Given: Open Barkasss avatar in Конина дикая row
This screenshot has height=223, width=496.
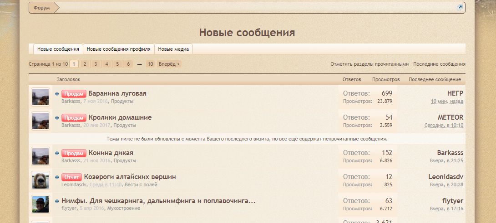Looking at the screenshot, I should pos(40,156).
